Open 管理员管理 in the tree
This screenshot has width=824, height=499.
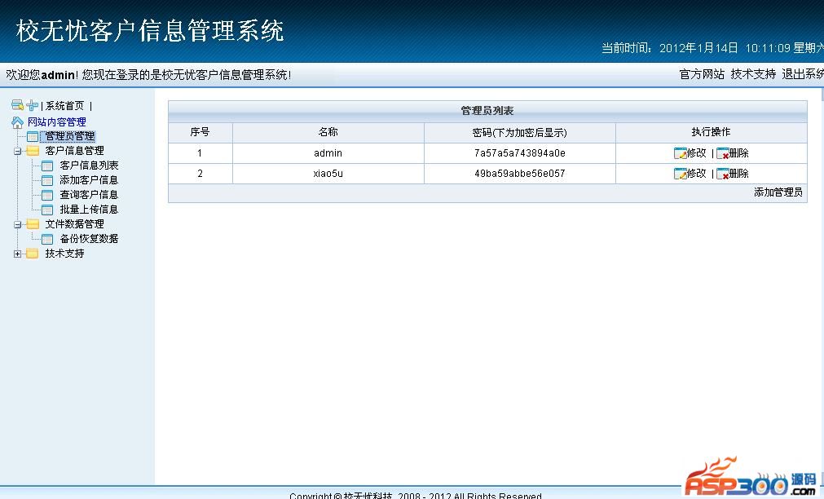pyautogui.click(x=70, y=136)
